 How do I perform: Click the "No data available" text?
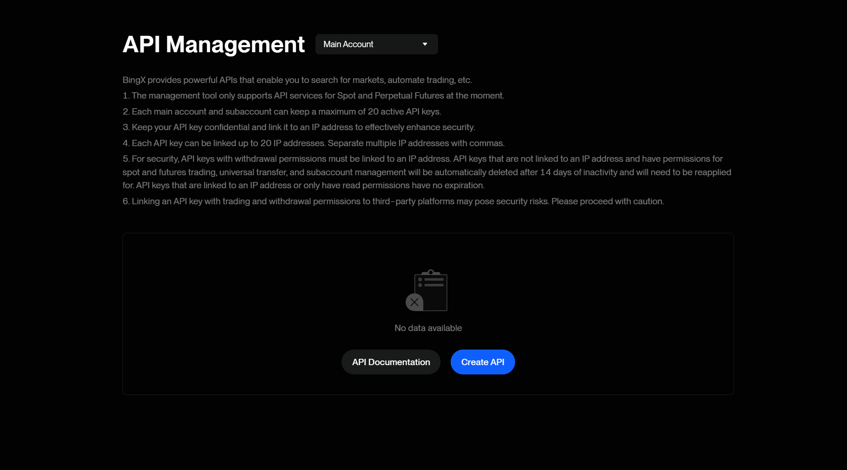(x=428, y=328)
